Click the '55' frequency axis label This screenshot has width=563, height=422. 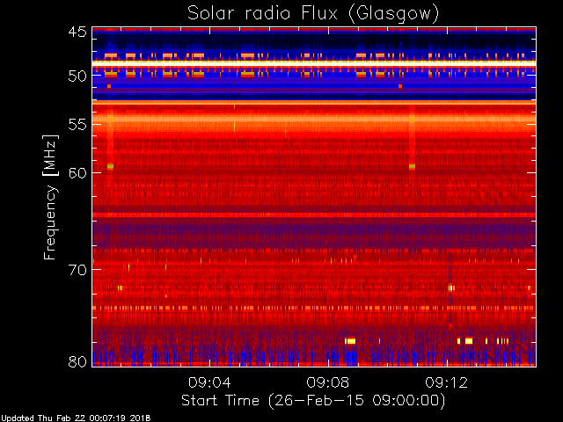(x=77, y=125)
